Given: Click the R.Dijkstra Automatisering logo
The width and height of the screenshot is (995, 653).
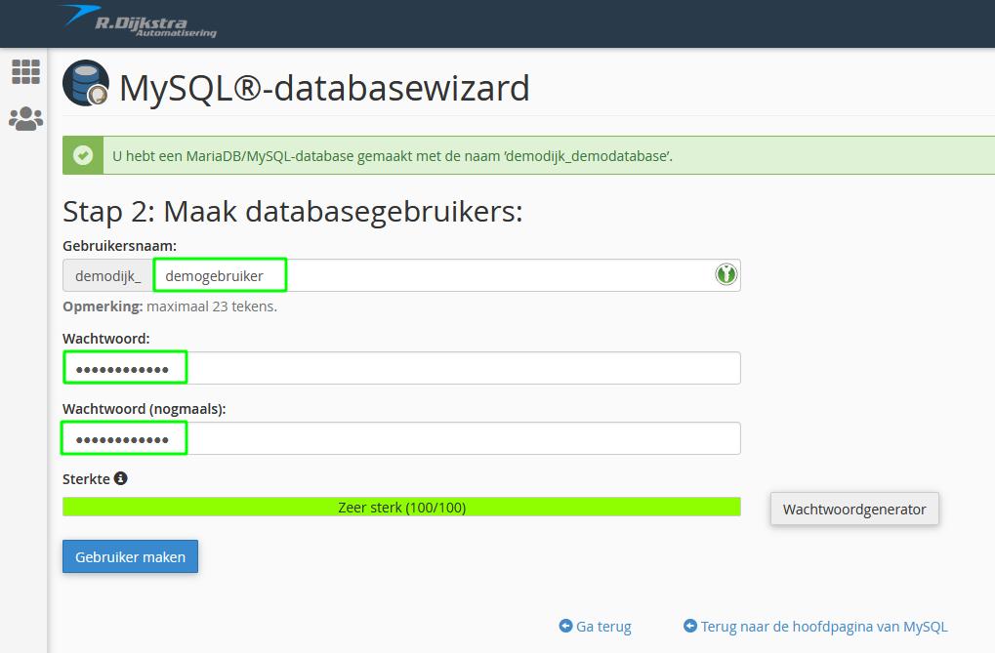Looking at the screenshot, I should pyautogui.click(x=140, y=21).
